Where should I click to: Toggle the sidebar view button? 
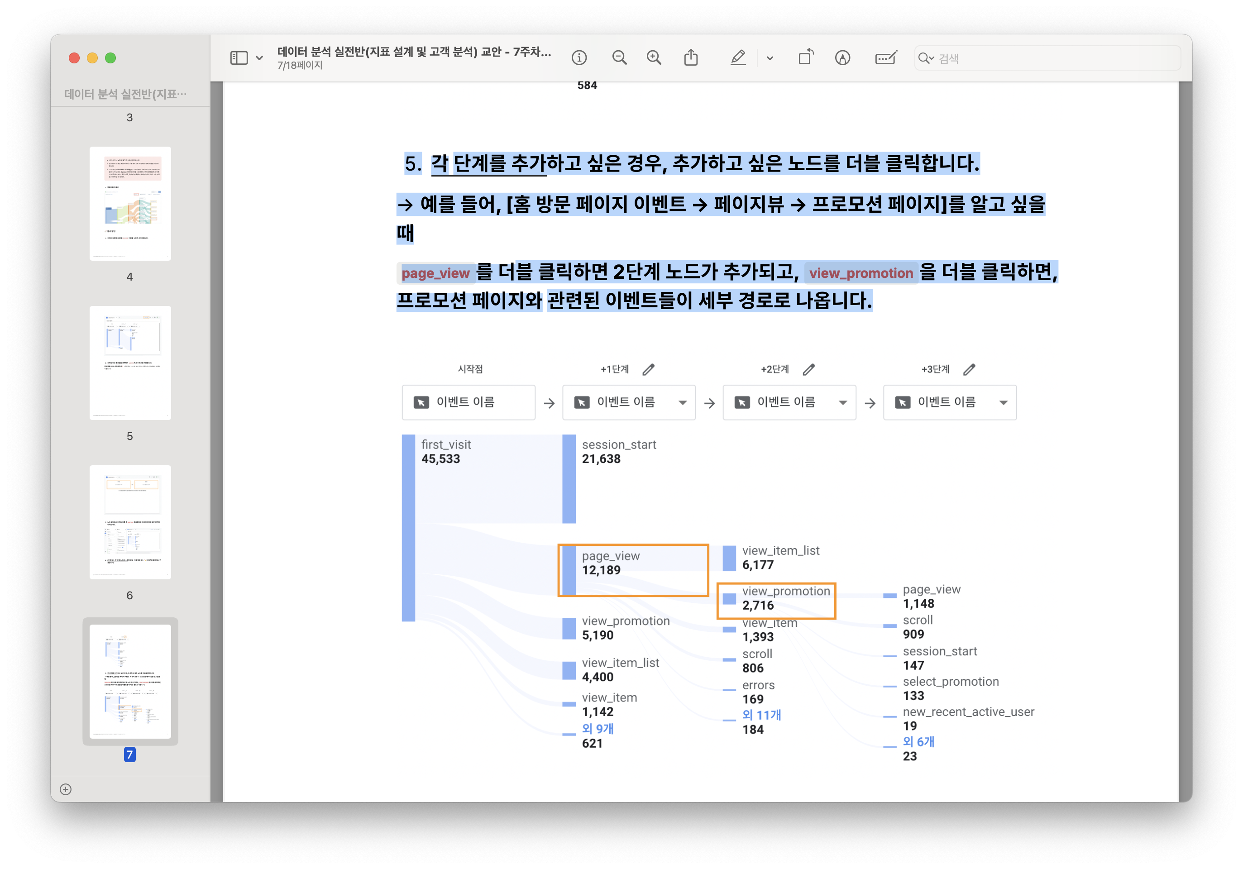click(x=239, y=58)
